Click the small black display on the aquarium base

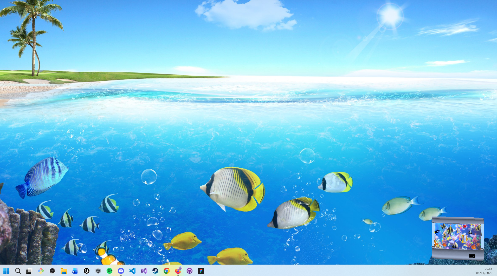[472, 256]
